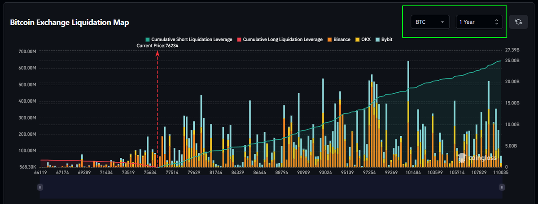Open the BTC coin dropdown

pos(431,22)
